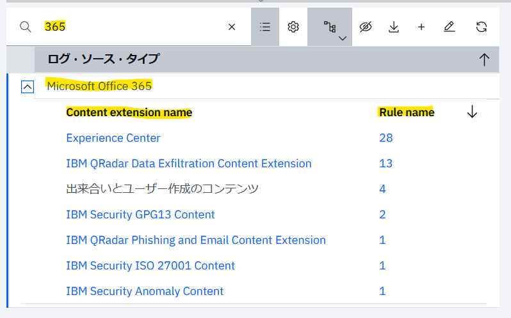Open the Experience Center link
This screenshot has width=511, height=318.
pyautogui.click(x=113, y=138)
